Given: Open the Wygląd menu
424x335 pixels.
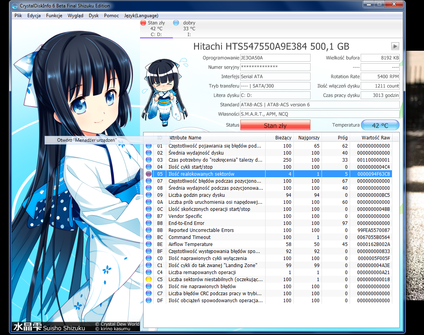Looking at the screenshot, I should click(75, 16).
